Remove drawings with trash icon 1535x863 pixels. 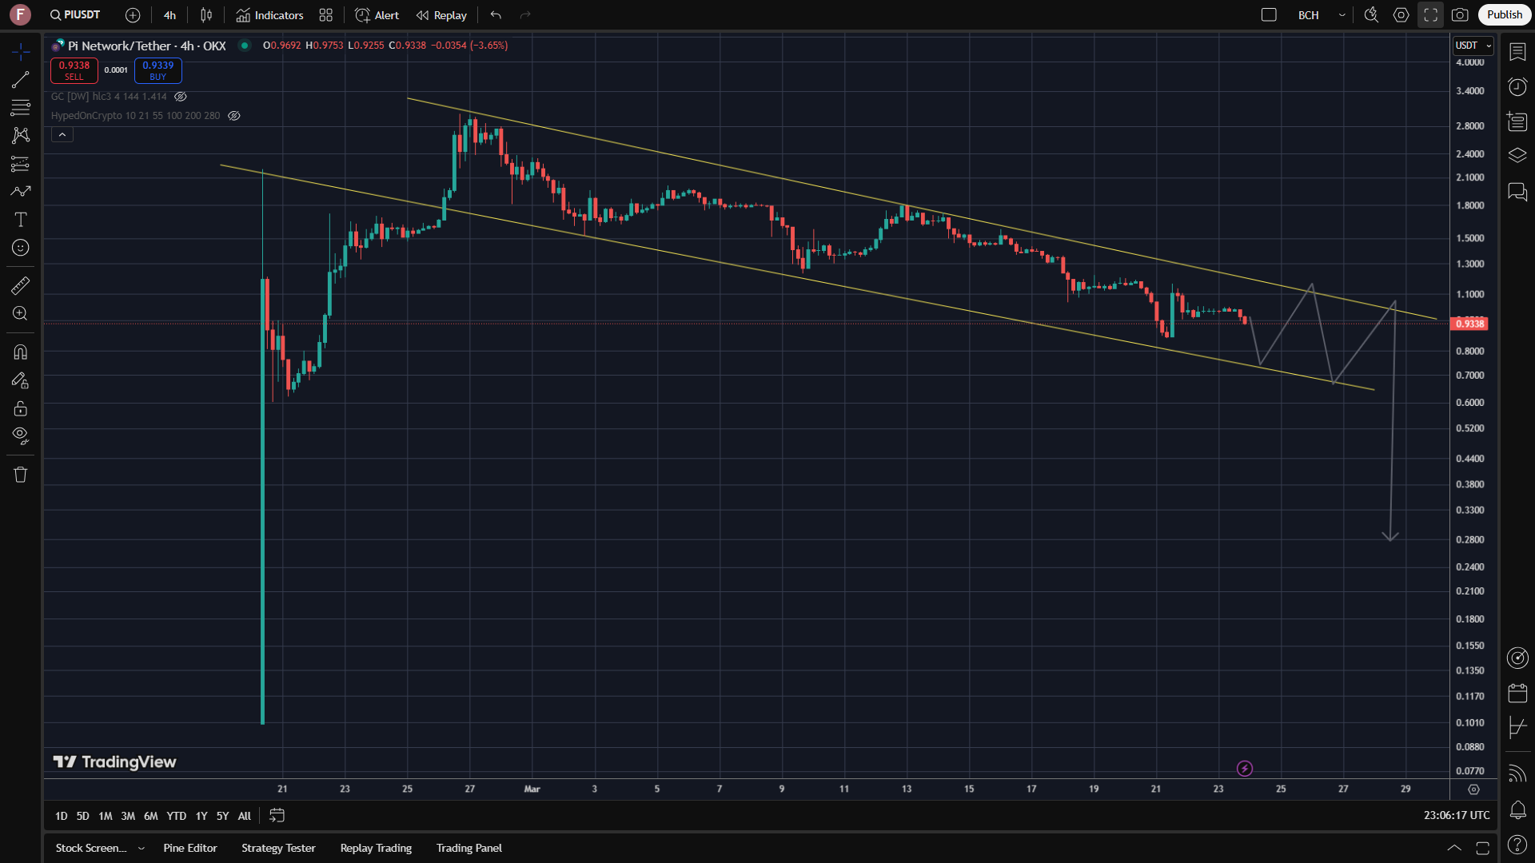pos(21,475)
